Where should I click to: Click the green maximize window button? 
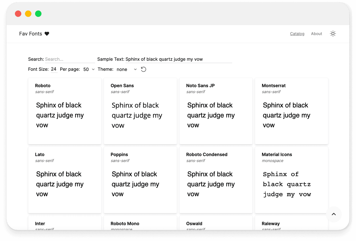[x=38, y=14]
